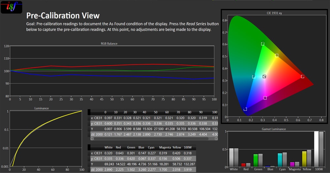Image resolution: width=330 pixels, height=173 pixels.
Task: Select the color table value 0.067
Action: click(x=142, y=159)
